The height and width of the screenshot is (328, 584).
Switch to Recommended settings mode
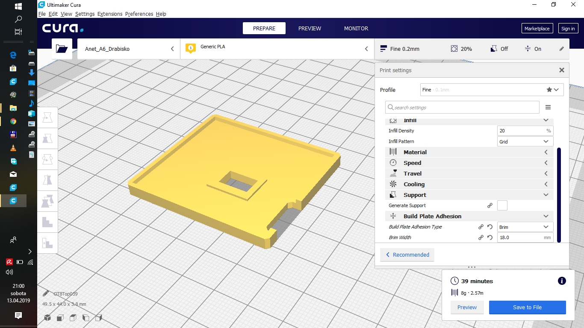point(407,255)
